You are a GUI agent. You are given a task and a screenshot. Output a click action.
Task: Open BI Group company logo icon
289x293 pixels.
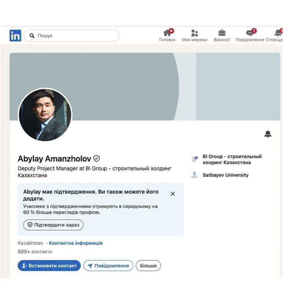click(x=194, y=159)
